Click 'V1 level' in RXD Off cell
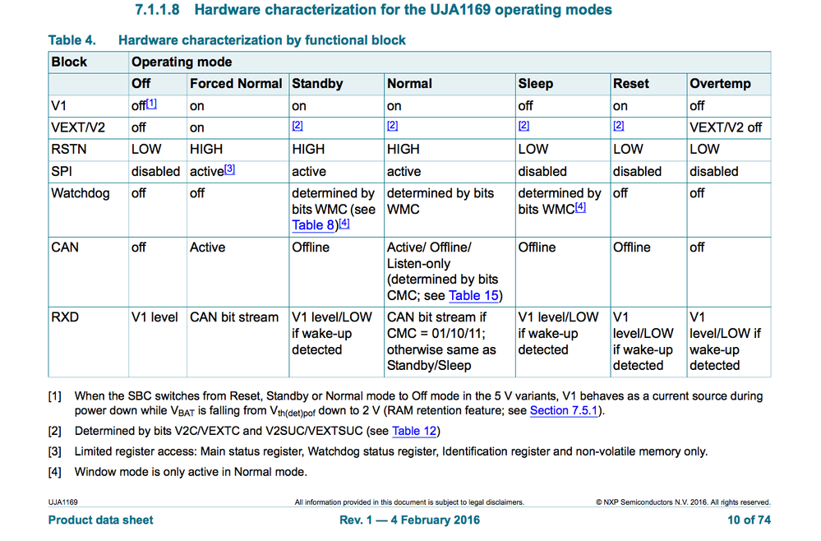821x541 pixels. pos(155,317)
